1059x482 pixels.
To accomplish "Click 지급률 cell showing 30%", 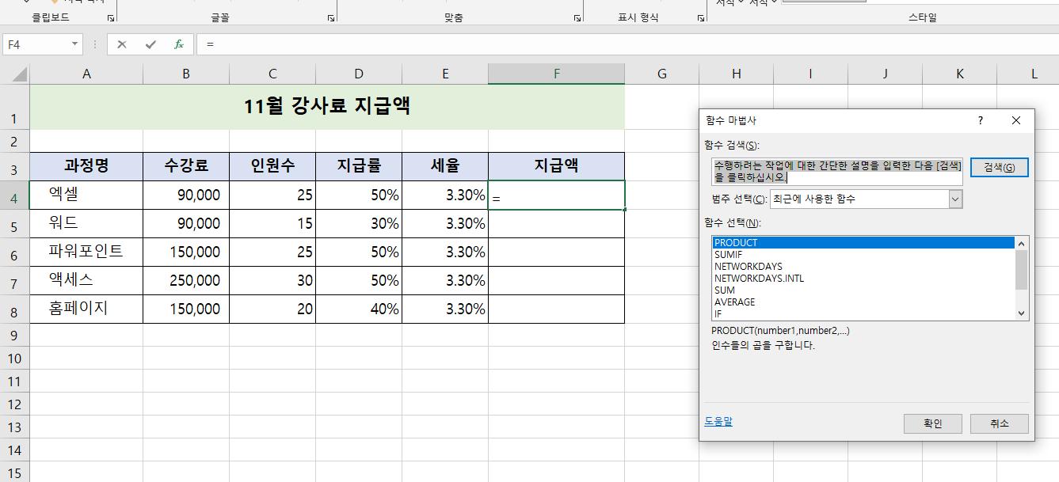I will pyautogui.click(x=359, y=223).
